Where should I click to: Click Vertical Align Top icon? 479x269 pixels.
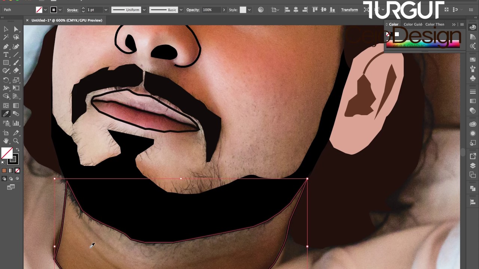(315, 10)
